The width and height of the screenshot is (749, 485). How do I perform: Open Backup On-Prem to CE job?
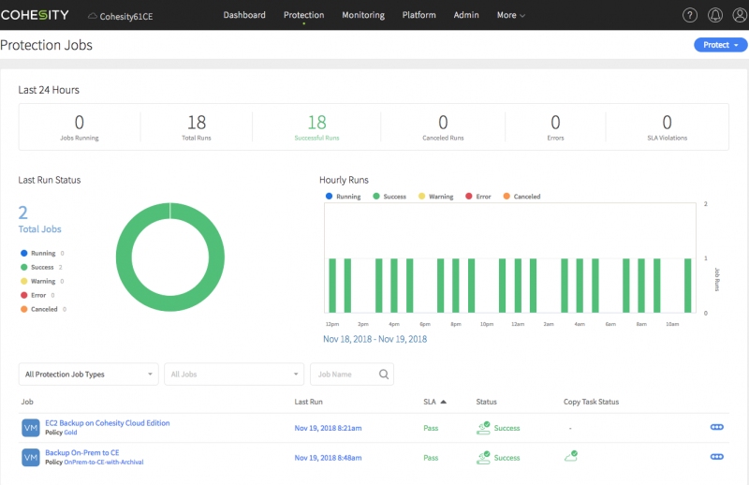(x=82, y=452)
